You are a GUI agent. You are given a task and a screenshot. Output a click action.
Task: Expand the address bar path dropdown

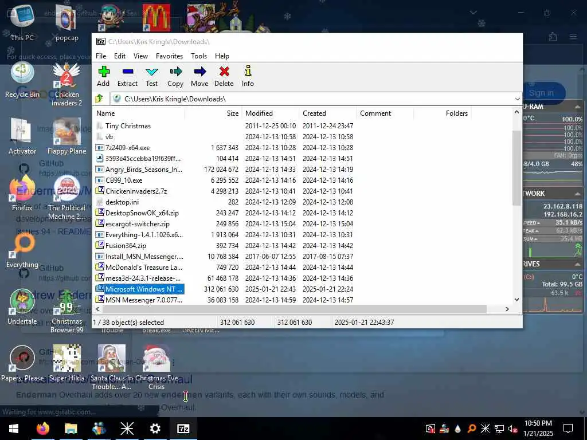point(517,99)
